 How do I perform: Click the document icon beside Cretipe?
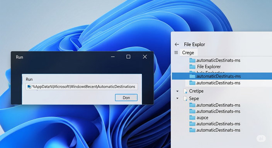point(185,91)
